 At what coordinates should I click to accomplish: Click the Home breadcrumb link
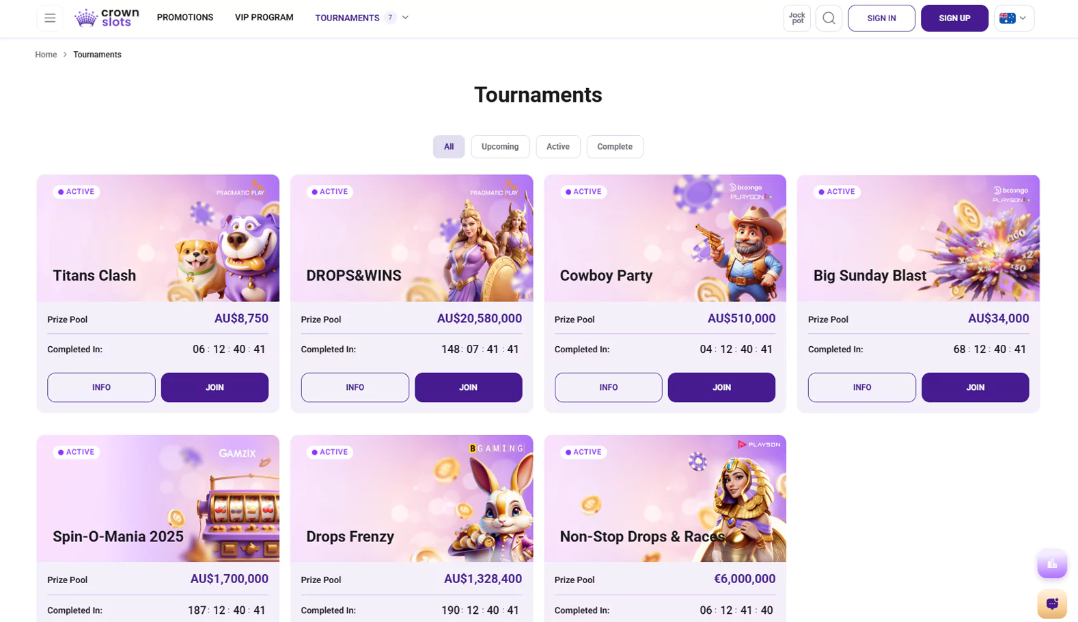(46, 55)
